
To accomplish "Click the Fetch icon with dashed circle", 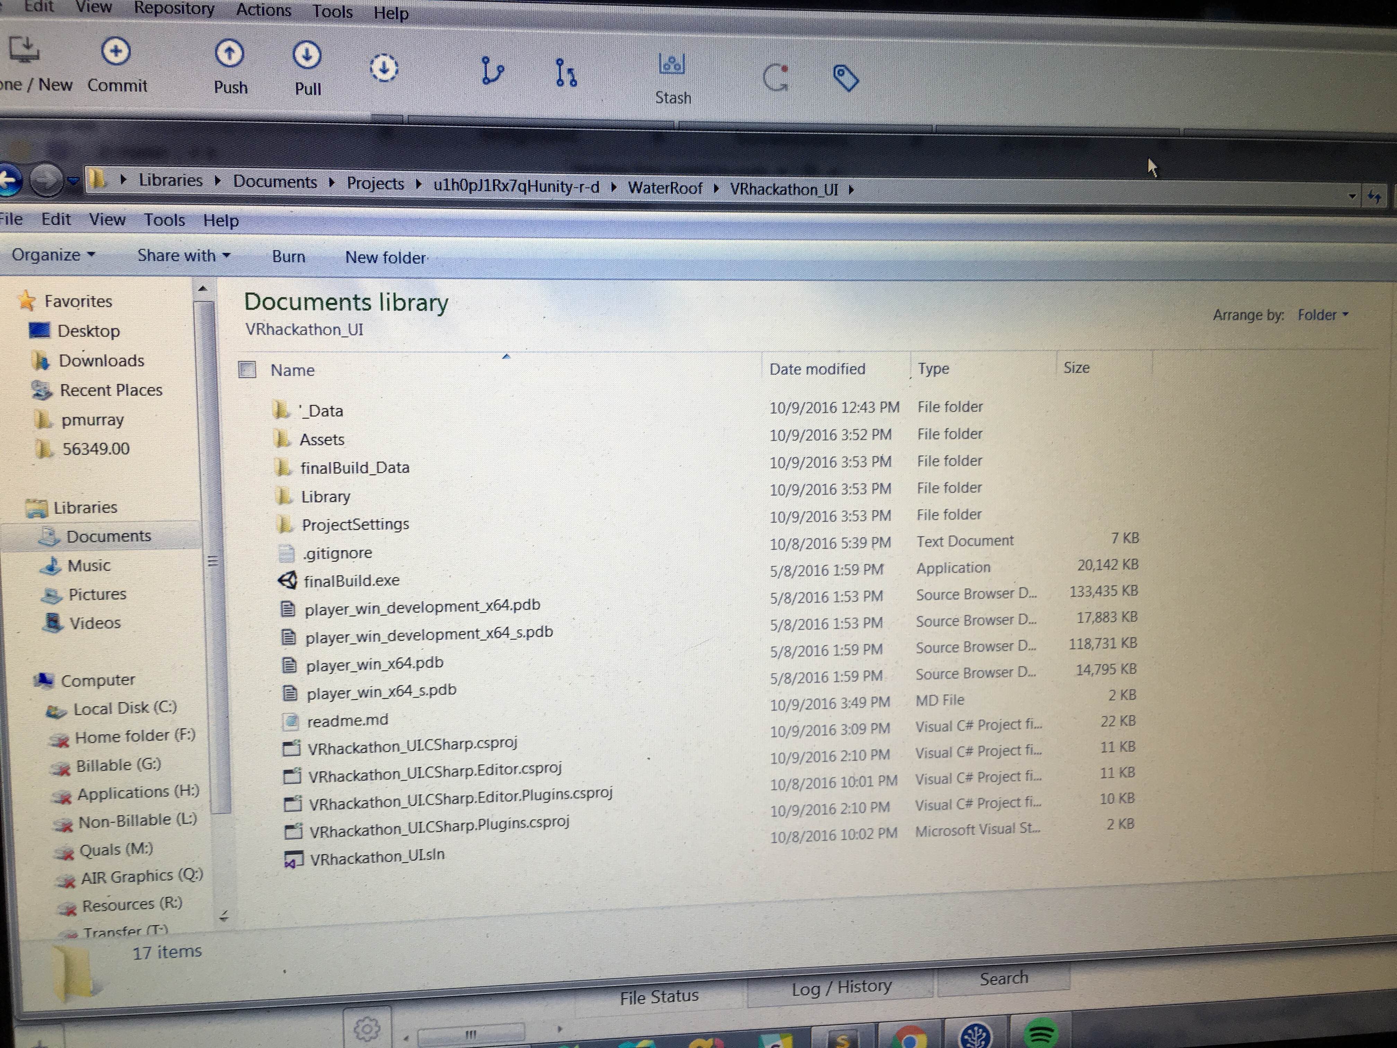I will coord(384,68).
